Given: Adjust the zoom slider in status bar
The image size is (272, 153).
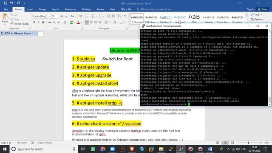Looking at the screenshot, I should (x=249, y=143).
